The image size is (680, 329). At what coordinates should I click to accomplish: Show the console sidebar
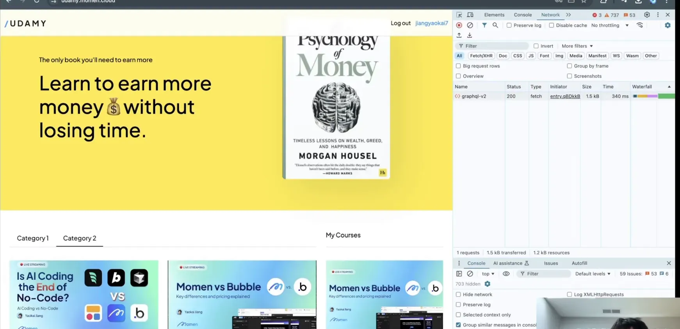[459, 274]
